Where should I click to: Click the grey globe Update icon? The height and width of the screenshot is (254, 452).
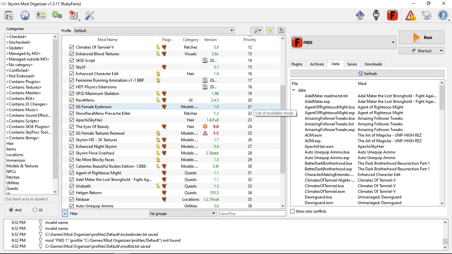tap(427, 15)
